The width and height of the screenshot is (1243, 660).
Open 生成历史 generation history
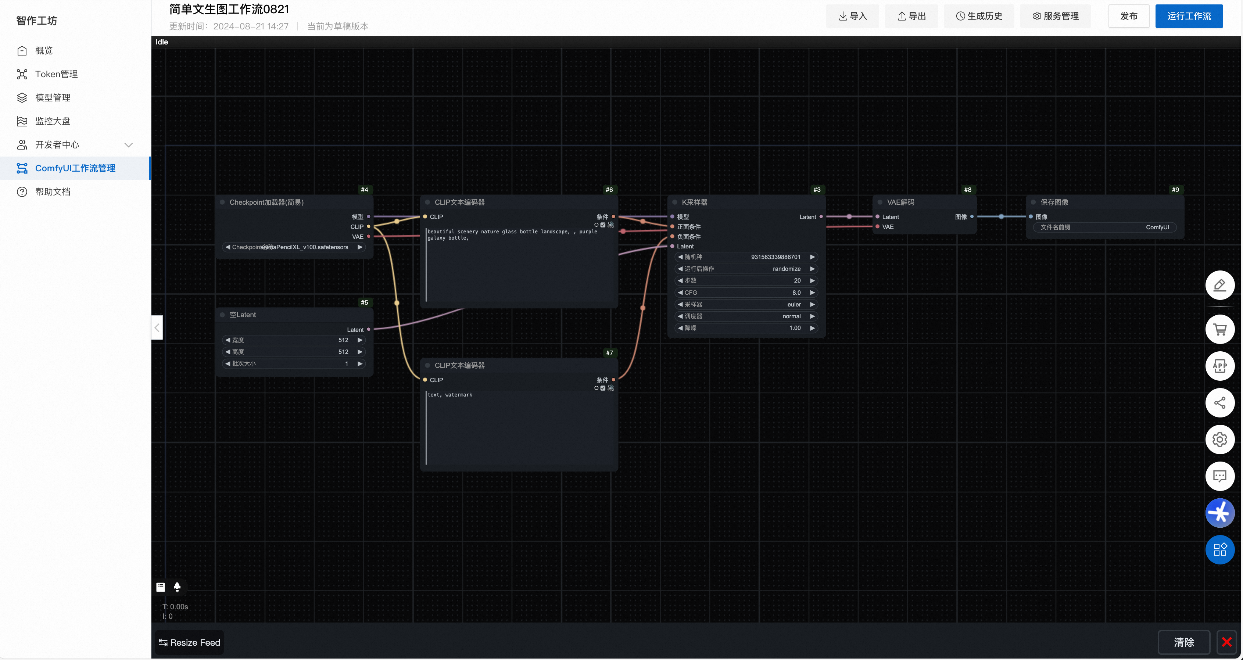click(x=979, y=16)
